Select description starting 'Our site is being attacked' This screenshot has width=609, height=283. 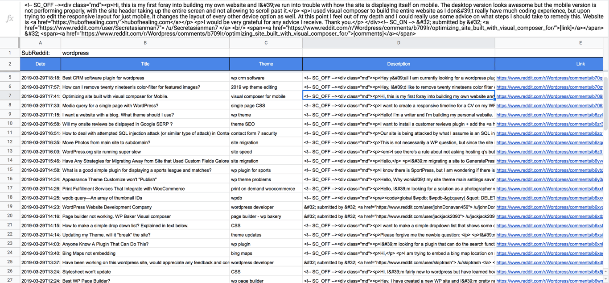point(399,133)
